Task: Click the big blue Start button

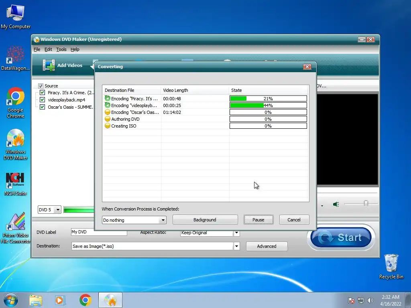Action: click(x=341, y=237)
